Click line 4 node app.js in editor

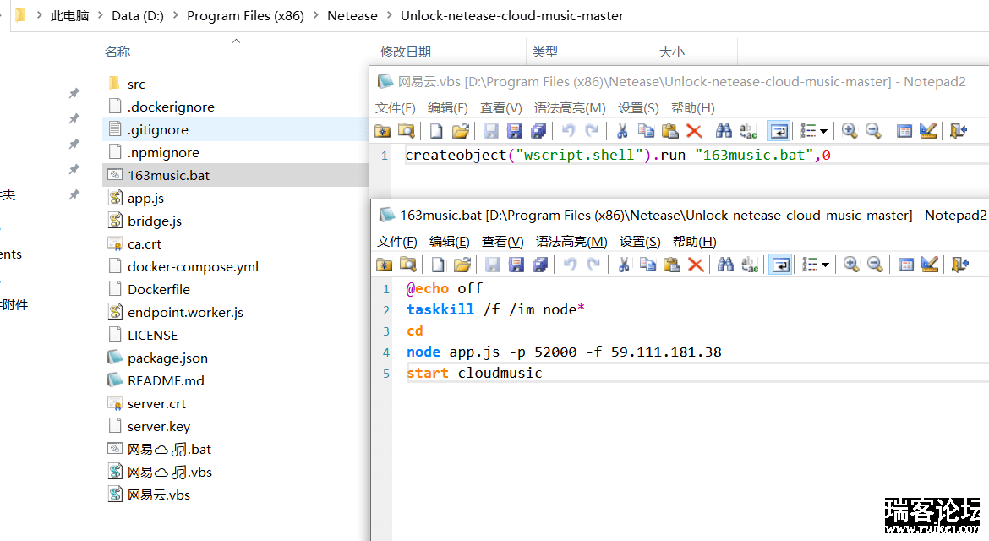coord(563,352)
